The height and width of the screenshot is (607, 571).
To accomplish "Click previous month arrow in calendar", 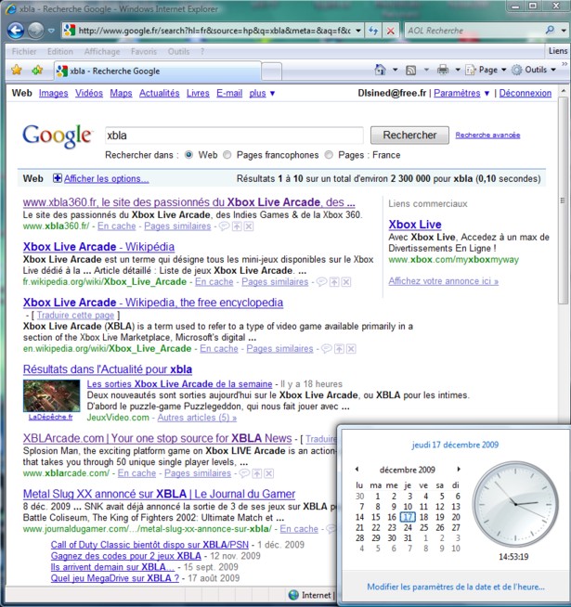I will click(357, 470).
